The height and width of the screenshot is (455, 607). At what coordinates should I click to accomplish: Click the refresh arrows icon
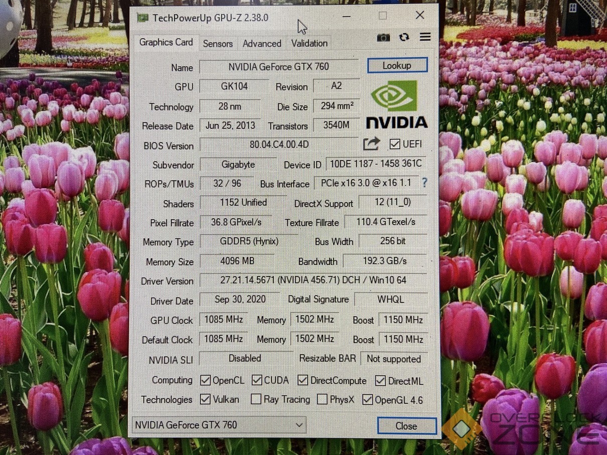(x=404, y=38)
